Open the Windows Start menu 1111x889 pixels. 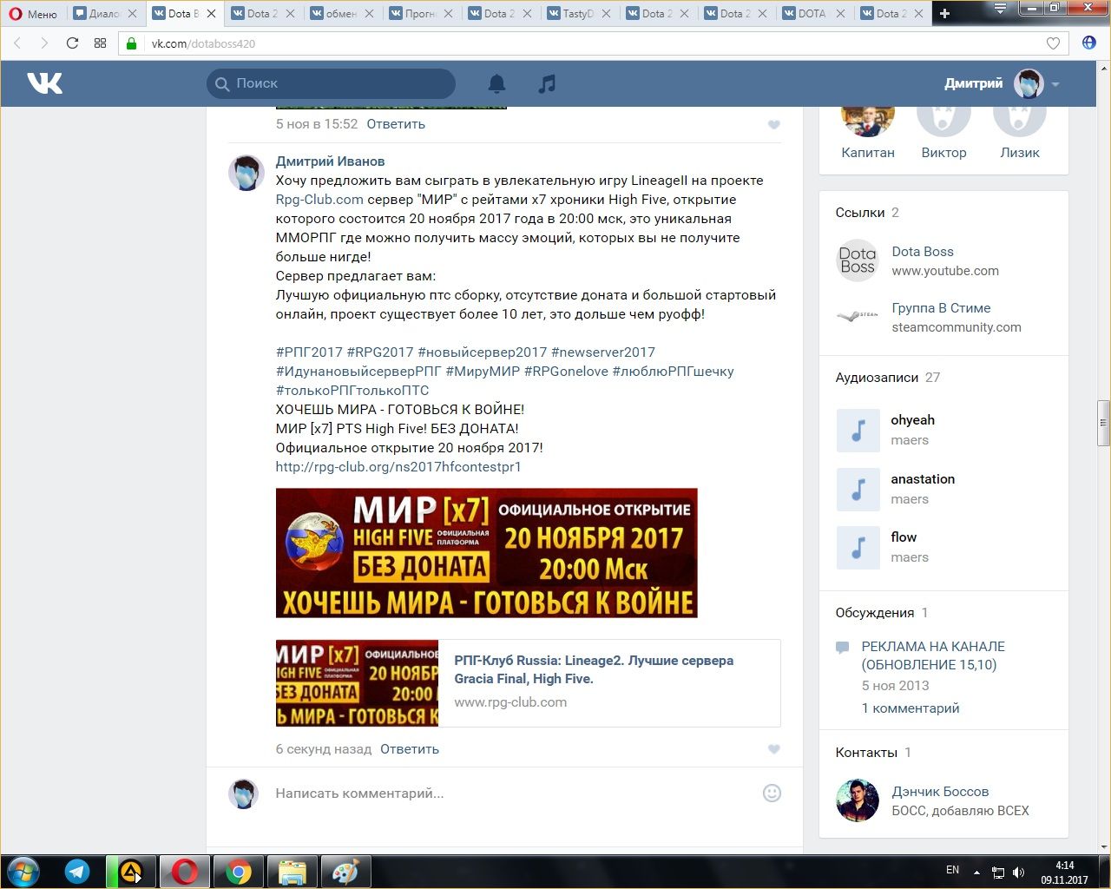point(23,871)
